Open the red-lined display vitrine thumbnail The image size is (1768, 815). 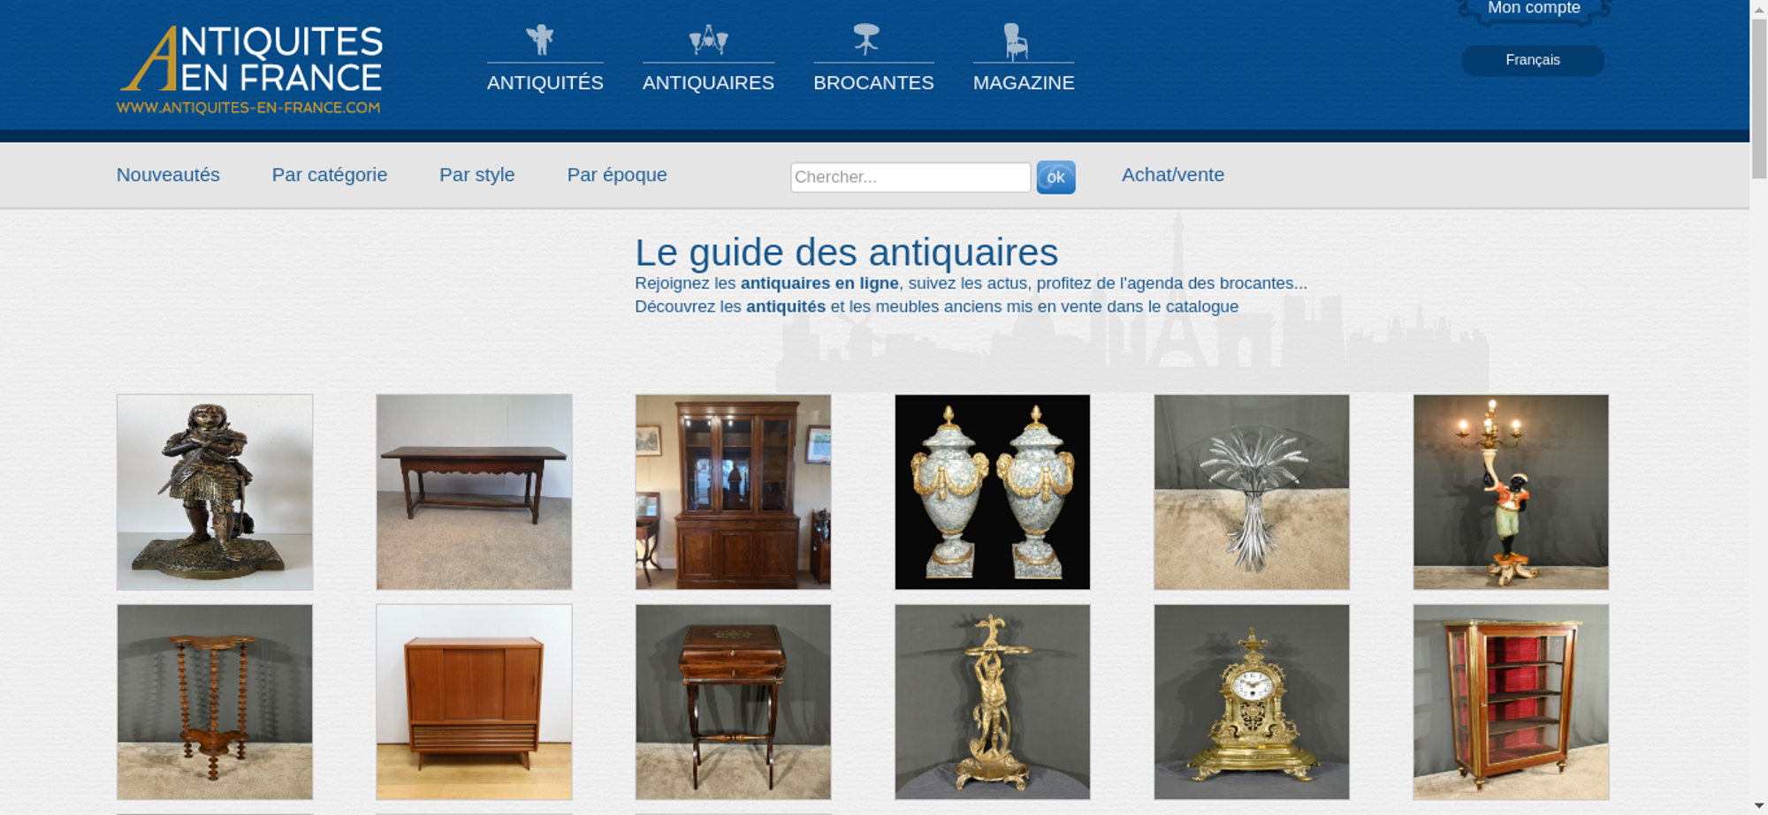(1511, 702)
